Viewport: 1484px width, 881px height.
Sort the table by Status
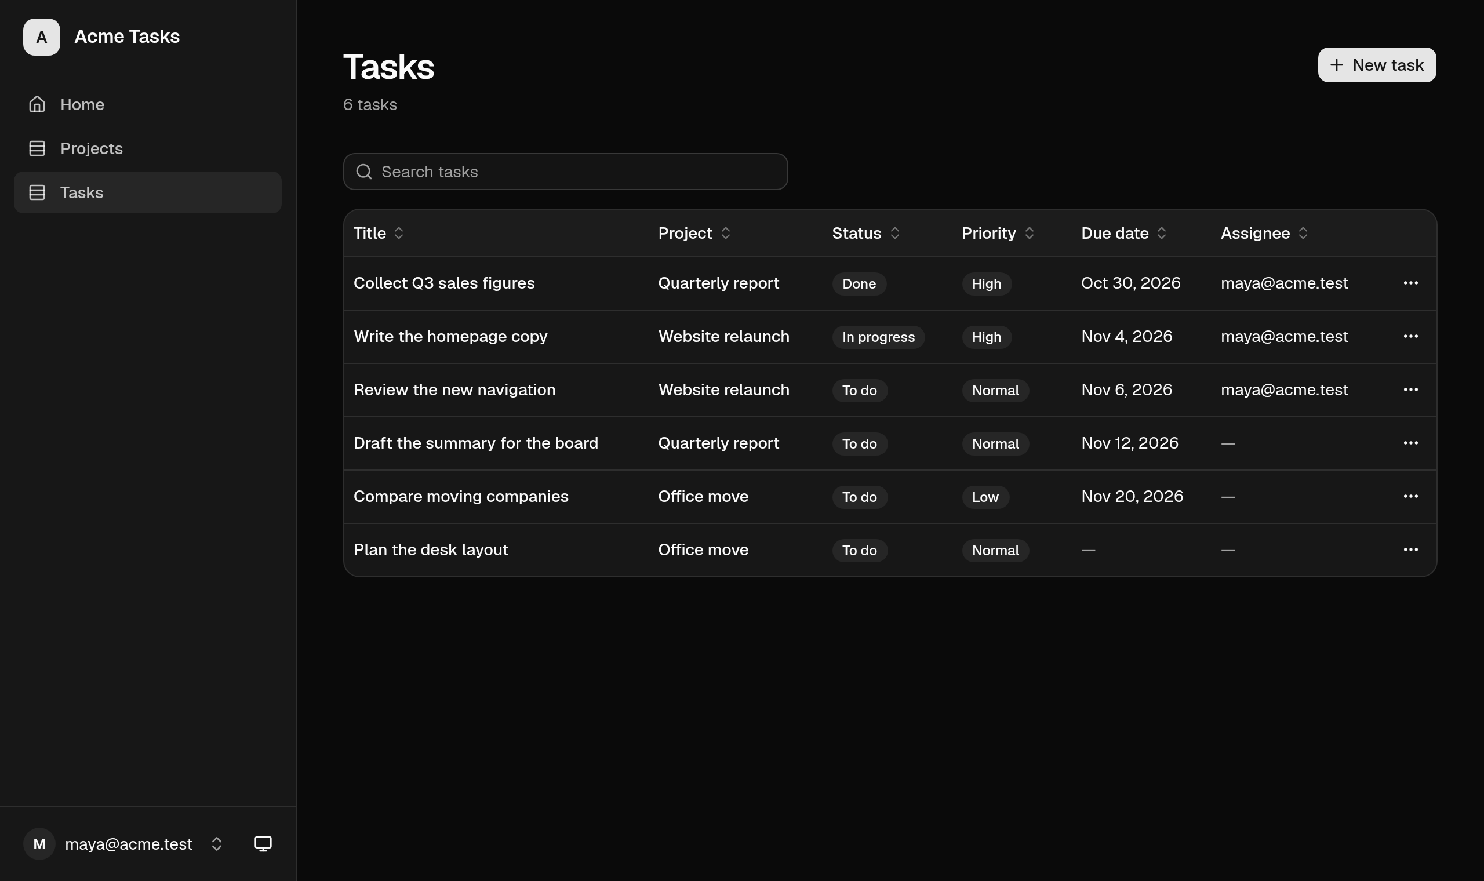(866, 234)
